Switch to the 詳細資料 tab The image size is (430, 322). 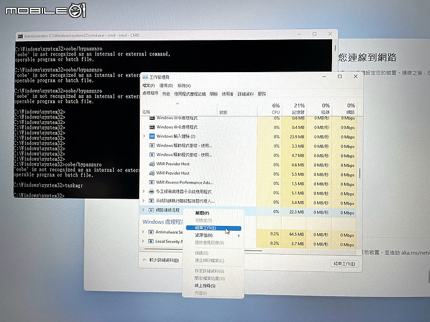click(245, 94)
